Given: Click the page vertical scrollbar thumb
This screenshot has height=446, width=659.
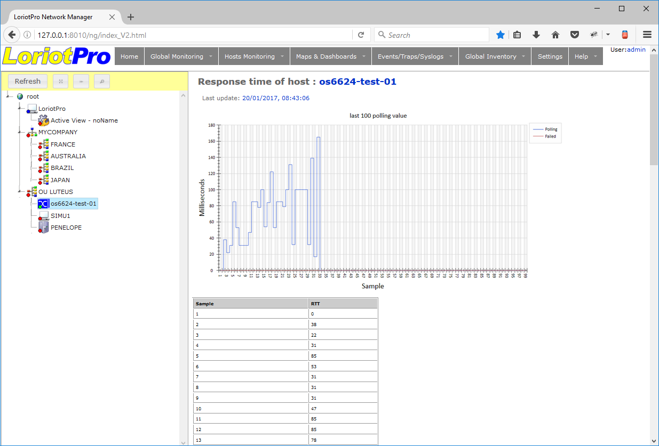Looking at the screenshot, I should pyautogui.click(x=654, y=109).
